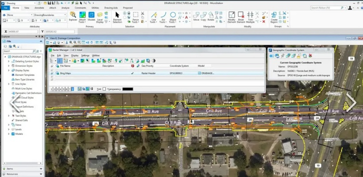This screenshot has height=177, width=363.
Task: Click the black Transparency color swatch
Action: [x=127, y=89]
